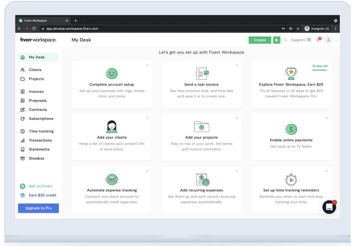
Task: Click the trophy star icon
Action: pyautogui.click(x=291, y=73)
